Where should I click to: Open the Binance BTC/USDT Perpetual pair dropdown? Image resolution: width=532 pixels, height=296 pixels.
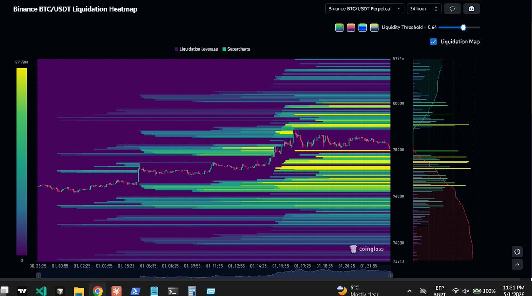pos(365,8)
